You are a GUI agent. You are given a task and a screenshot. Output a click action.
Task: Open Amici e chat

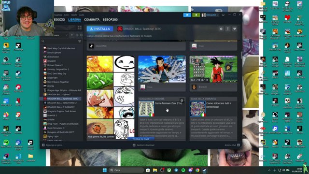pos(232,145)
